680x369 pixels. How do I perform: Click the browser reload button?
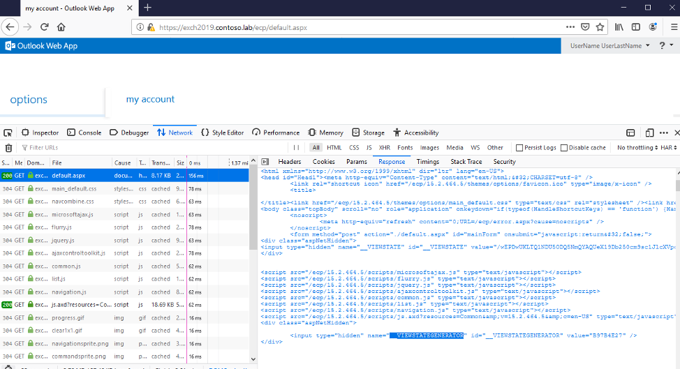[44, 27]
